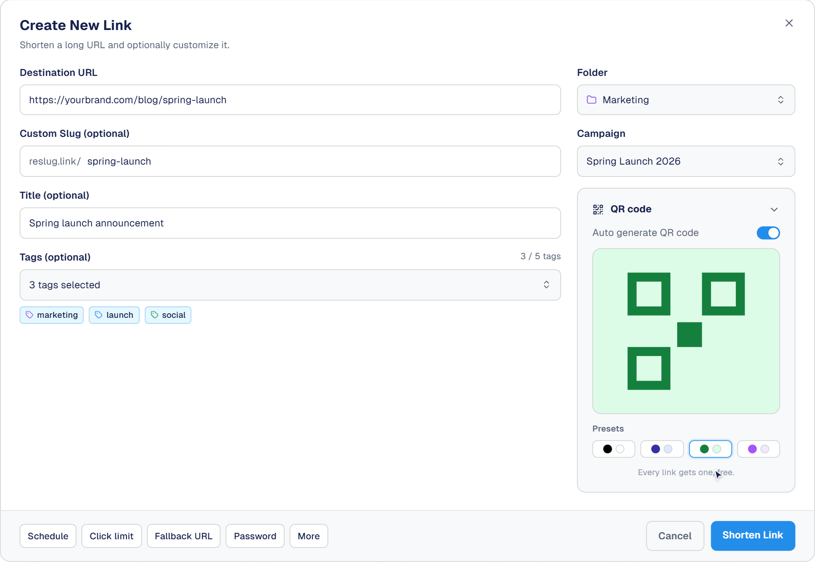The height and width of the screenshot is (562, 815).
Task: Select the navy blue QR preset
Action: tap(662, 449)
